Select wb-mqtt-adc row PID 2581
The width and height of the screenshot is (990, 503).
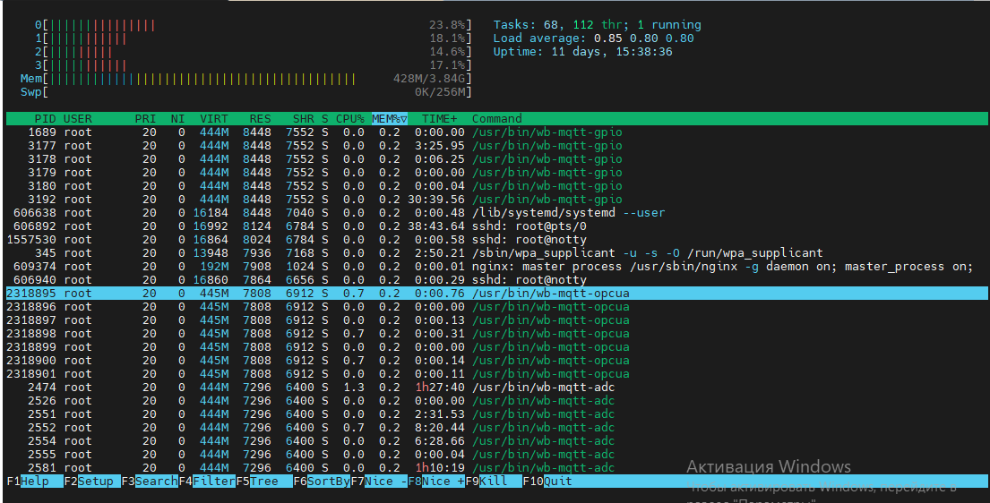[x=497, y=468]
